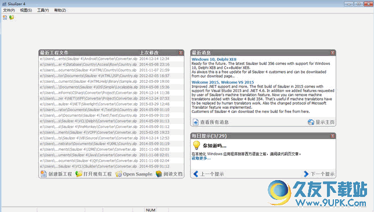Click the Open Sample label
Screen dimensions: 374x212
point(138,174)
